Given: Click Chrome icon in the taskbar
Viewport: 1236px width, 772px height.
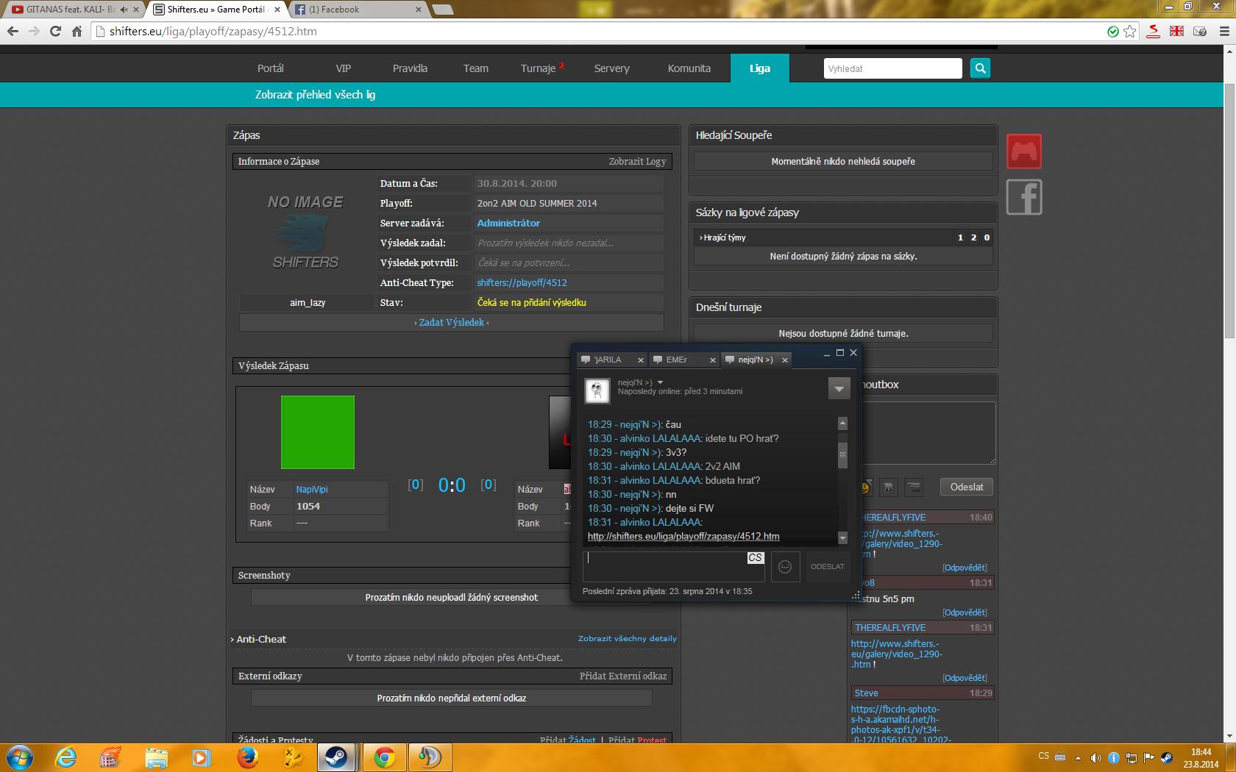Looking at the screenshot, I should coord(384,757).
